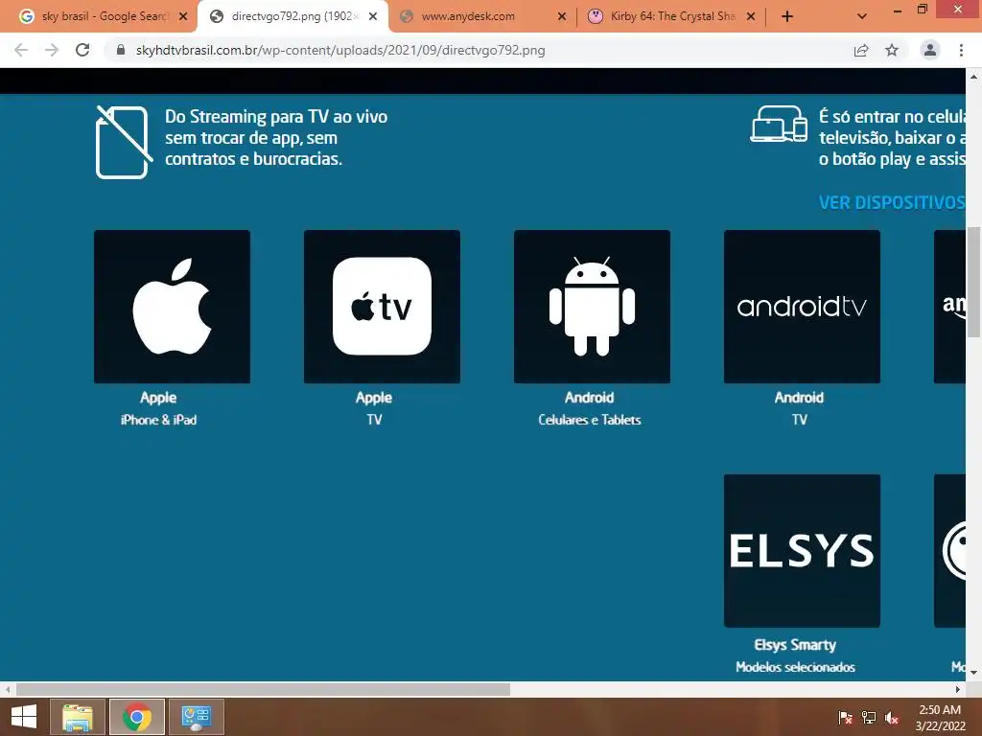Click the Android robot logo tile
Screen dimensions: 982x736
(x=592, y=306)
